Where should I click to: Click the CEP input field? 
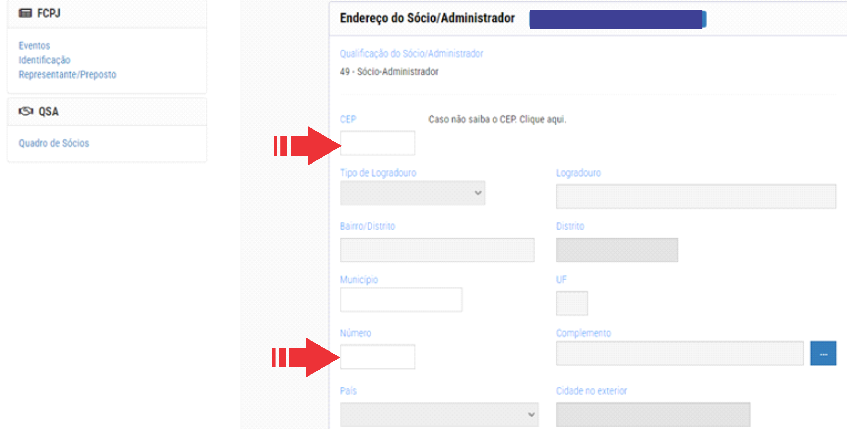377,143
